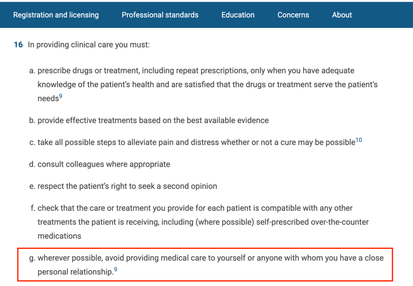Click paragraph number 16
Screen dimensions: 413x286
(18, 44)
